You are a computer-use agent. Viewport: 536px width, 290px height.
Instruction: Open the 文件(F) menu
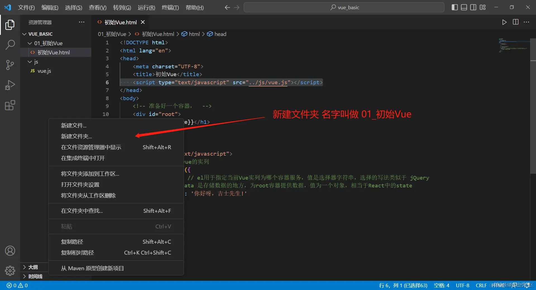pyautogui.click(x=26, y=8)
